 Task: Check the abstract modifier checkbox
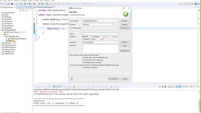(x=83, y=39)
